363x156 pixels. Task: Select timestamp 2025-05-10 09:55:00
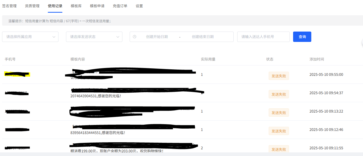pyautogui.click(x=326, y=75)
